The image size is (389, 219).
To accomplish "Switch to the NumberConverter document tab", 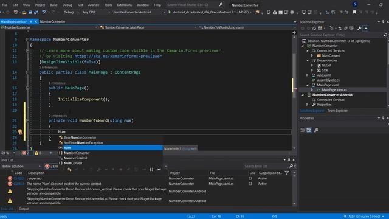I will click(x=53, y=22).
